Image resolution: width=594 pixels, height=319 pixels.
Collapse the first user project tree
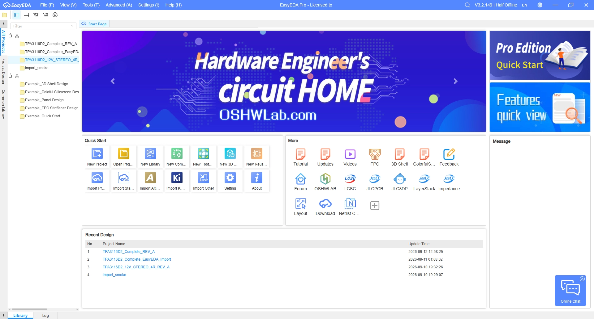(11, 36)
